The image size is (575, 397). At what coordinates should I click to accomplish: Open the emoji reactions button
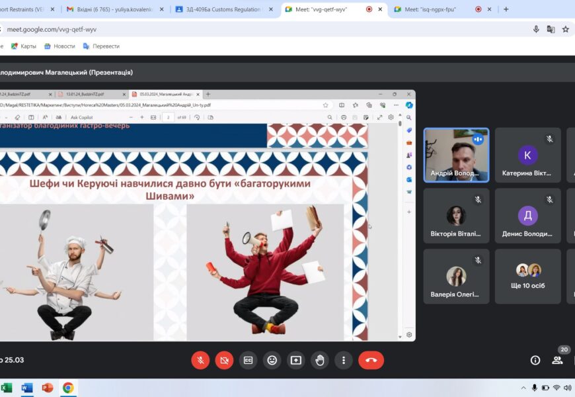pos(272,360)
